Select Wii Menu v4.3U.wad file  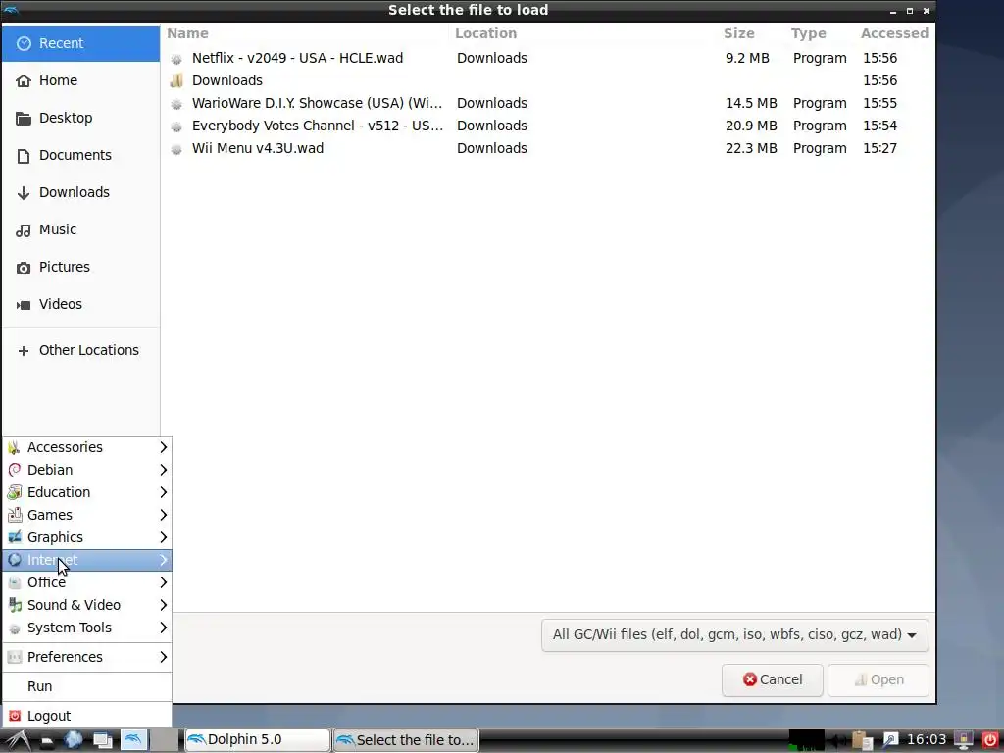549,148
